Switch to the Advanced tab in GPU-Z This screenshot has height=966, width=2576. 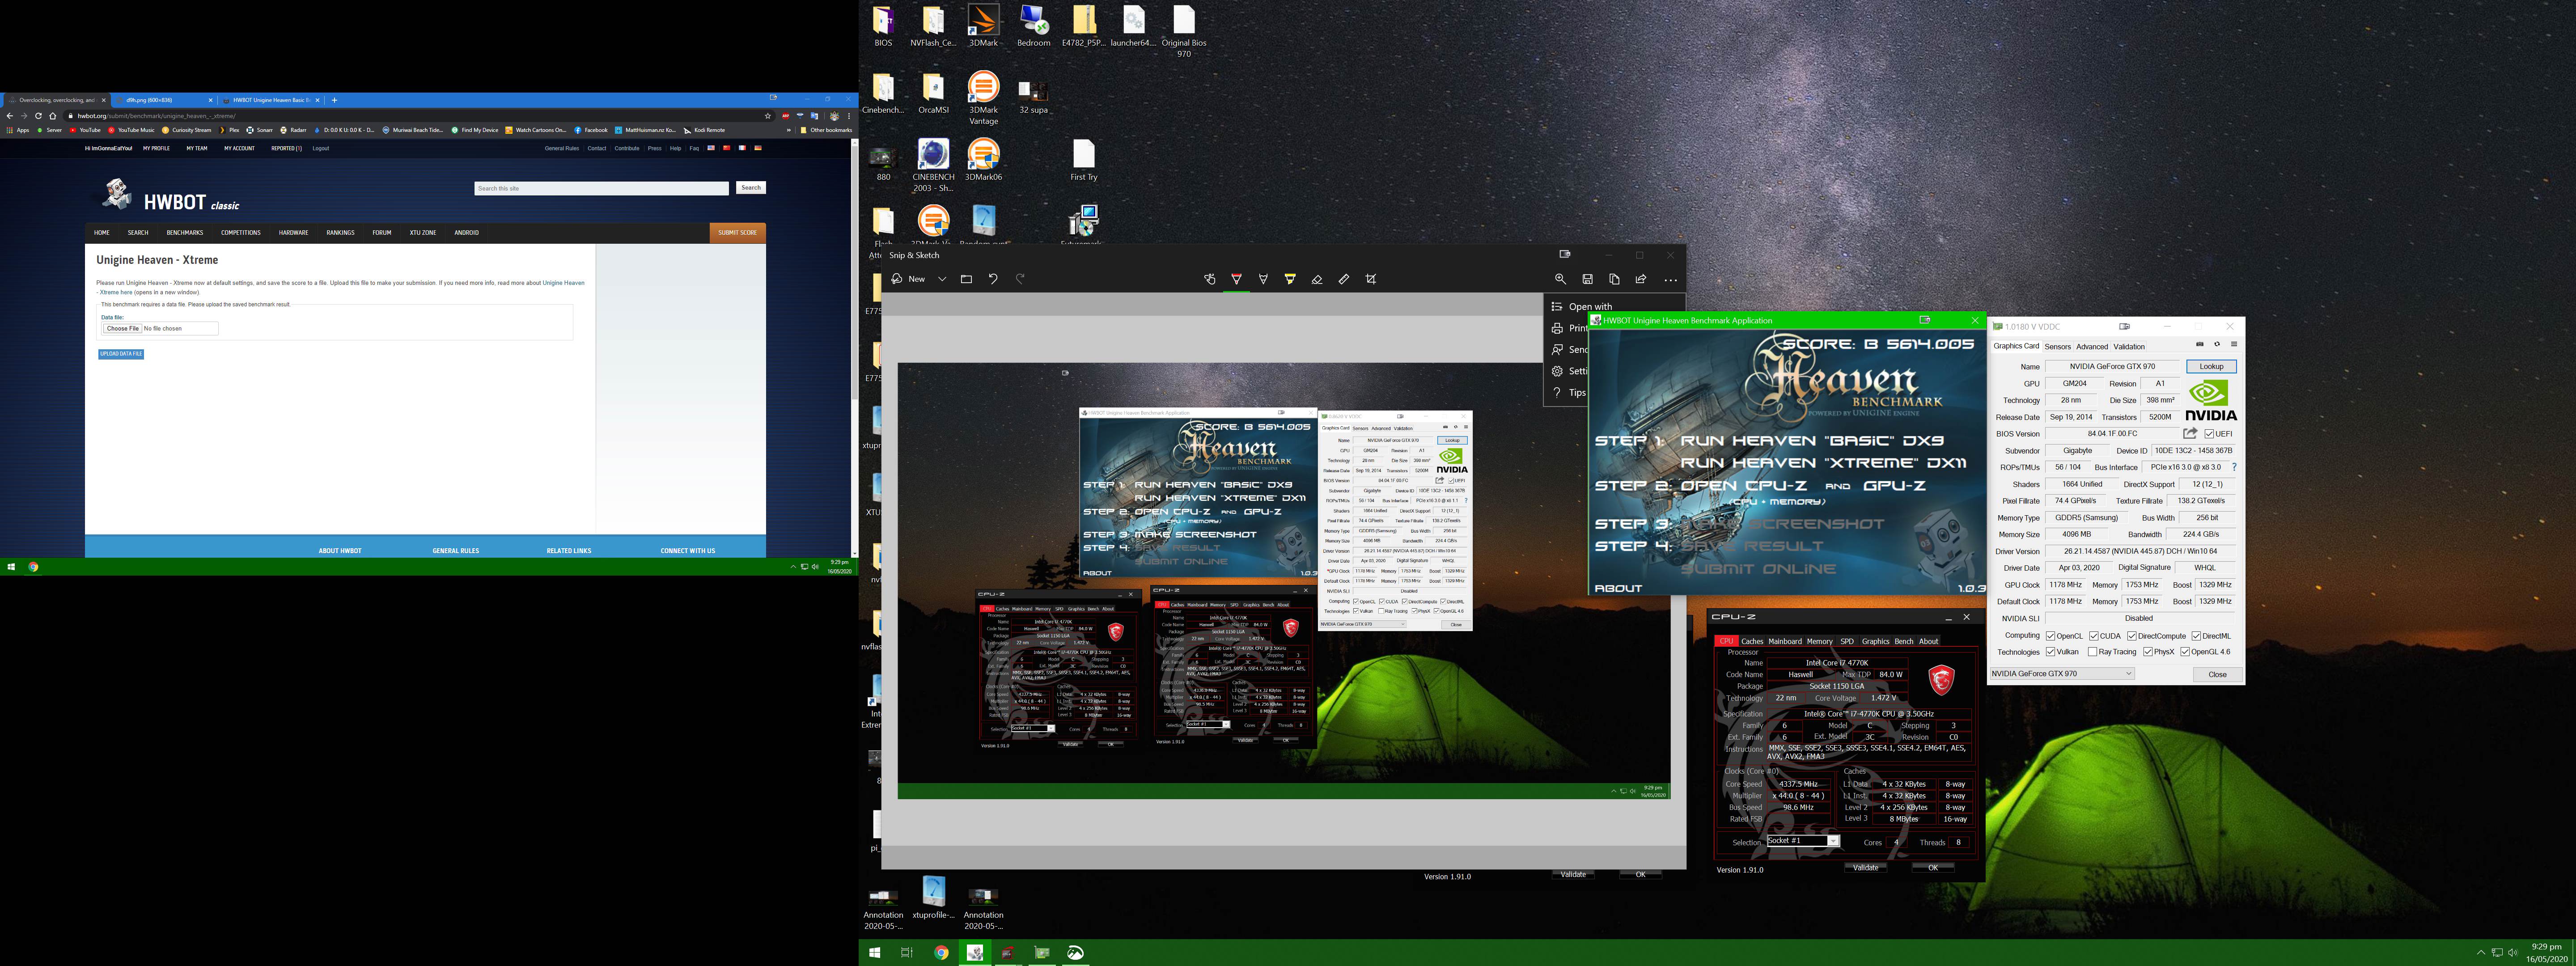pyautogui.click(x=2091, y=347)
